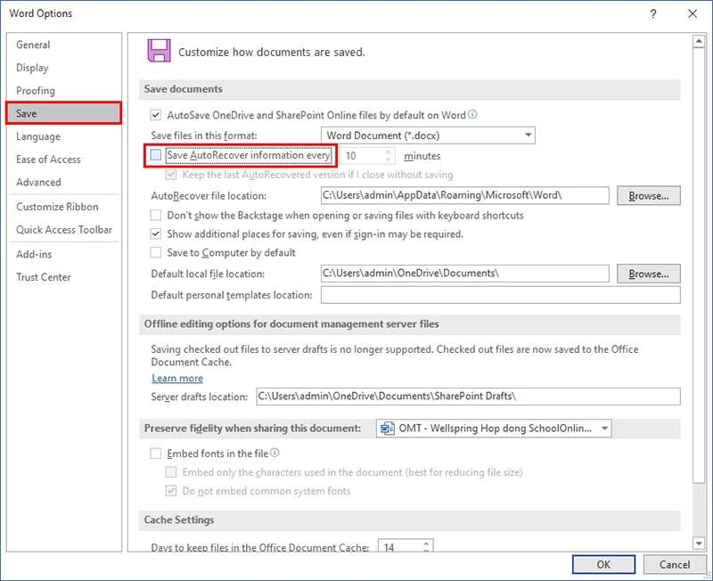
Task: Click the Server drafts location field
Action: coord(469,396)
